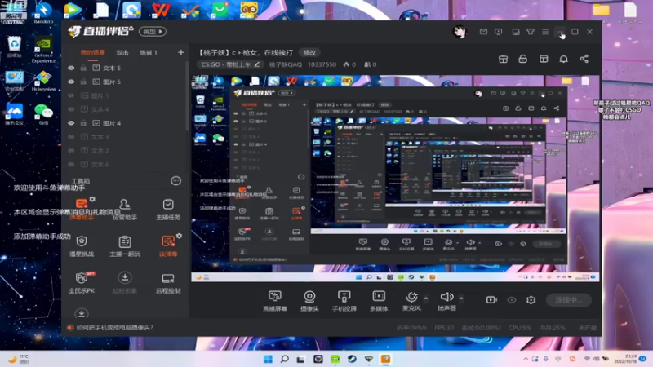Add a 多媒体 multimedia source
653x367 pixels.
(x=379, y=301)
